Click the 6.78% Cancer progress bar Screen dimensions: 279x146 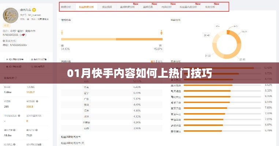(222, 131)
